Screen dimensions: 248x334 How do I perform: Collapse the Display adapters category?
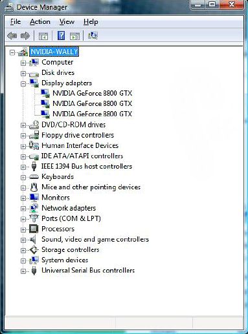tap(23, 84)
